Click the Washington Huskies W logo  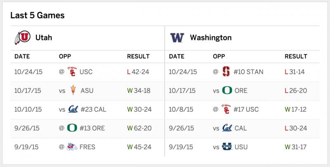click(x=177, y=38)
